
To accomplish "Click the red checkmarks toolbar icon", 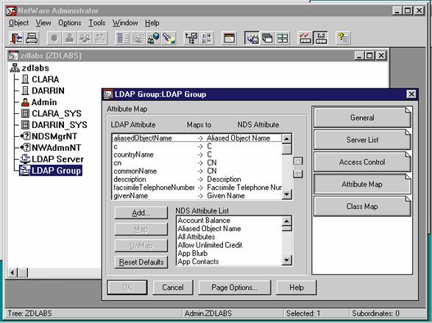I will [305, 38].
